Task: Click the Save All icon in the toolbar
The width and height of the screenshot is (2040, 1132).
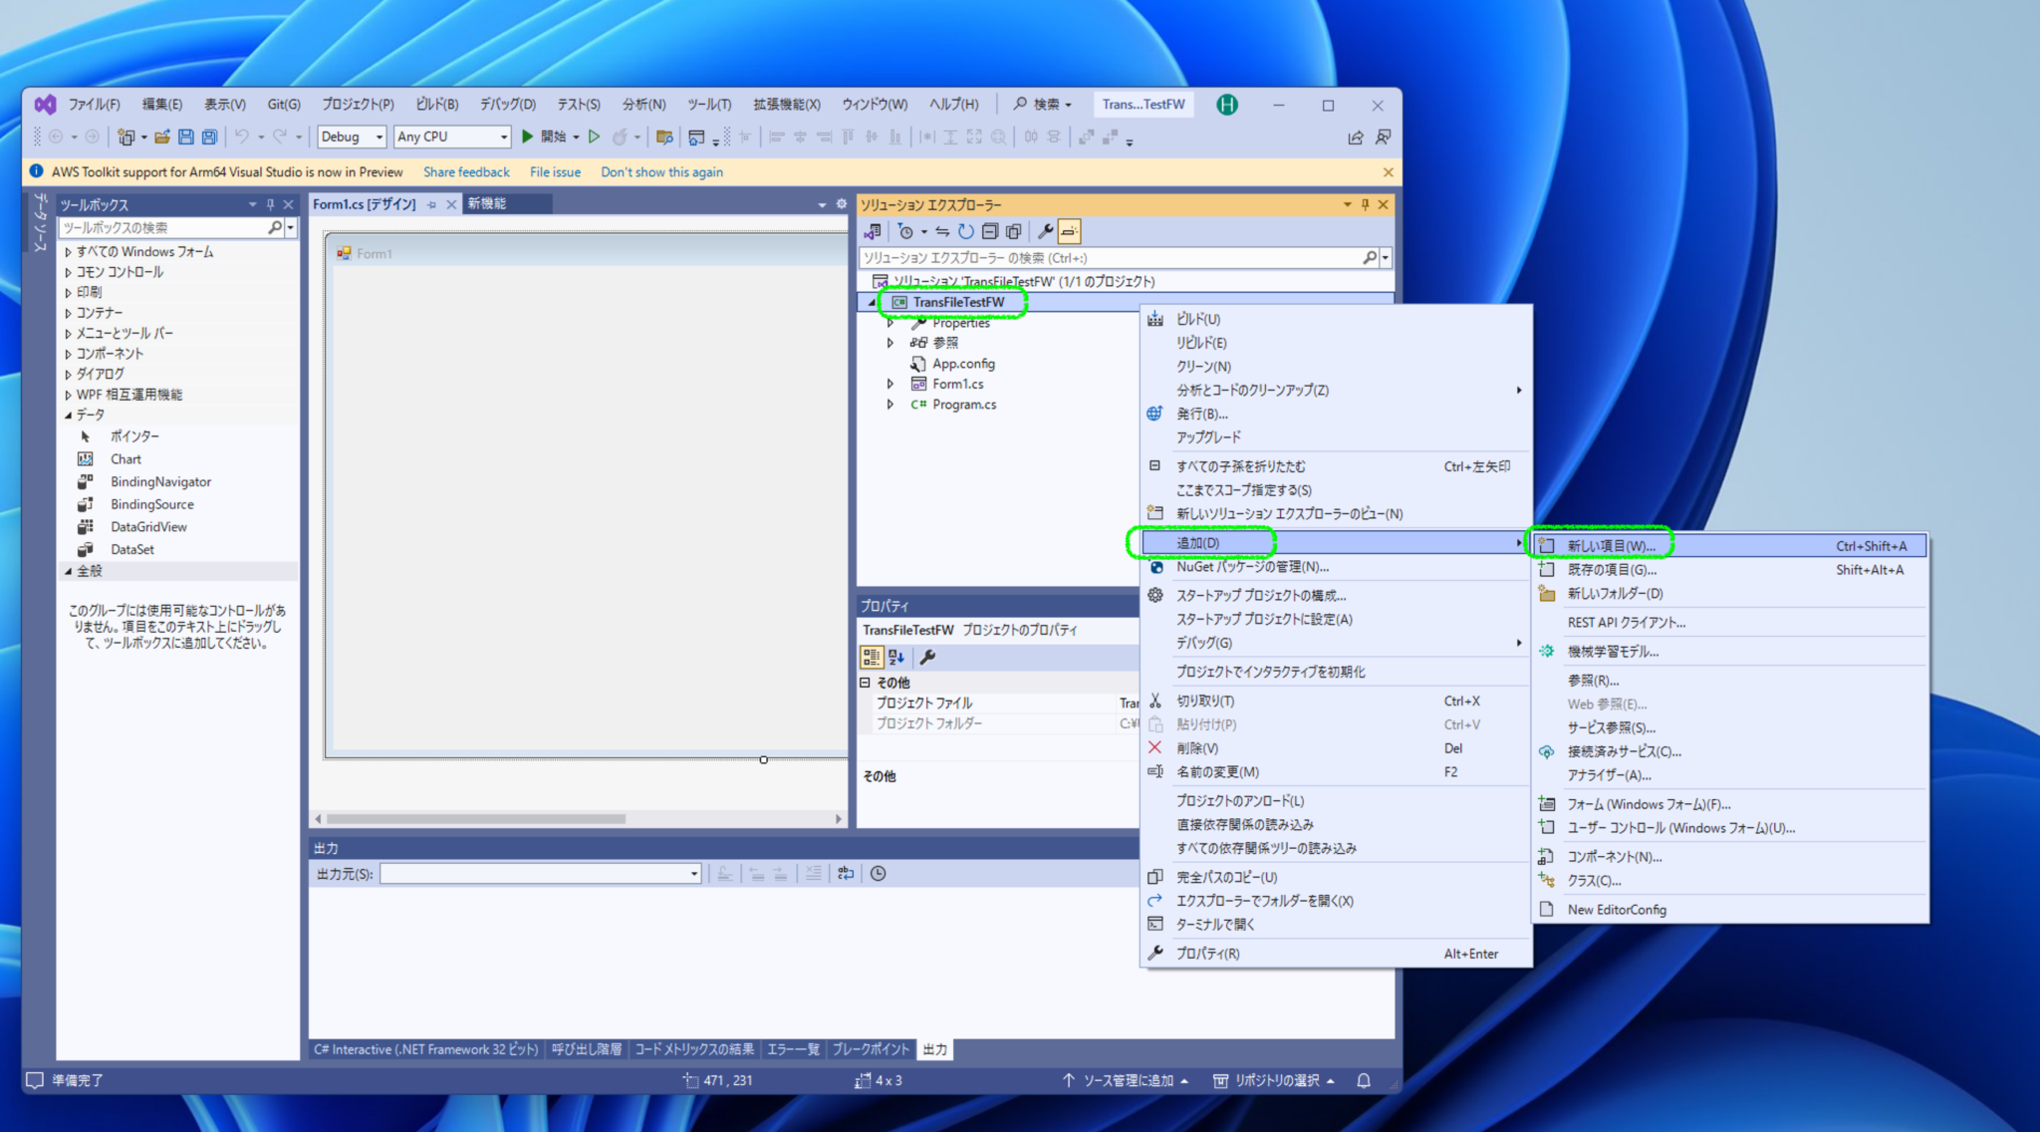Action: pos(208,137)
